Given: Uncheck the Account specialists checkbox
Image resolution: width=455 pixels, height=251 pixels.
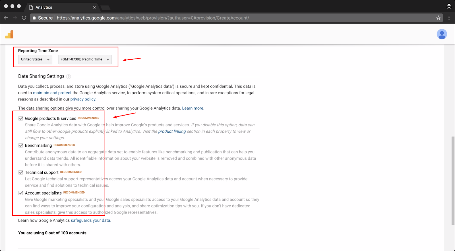Looking at the screenshot, I should tap(21, 193).
